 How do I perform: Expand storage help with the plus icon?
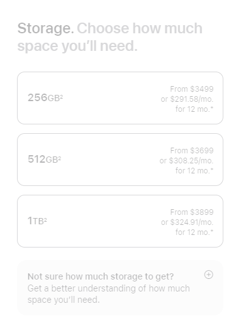tap(208, 275)
